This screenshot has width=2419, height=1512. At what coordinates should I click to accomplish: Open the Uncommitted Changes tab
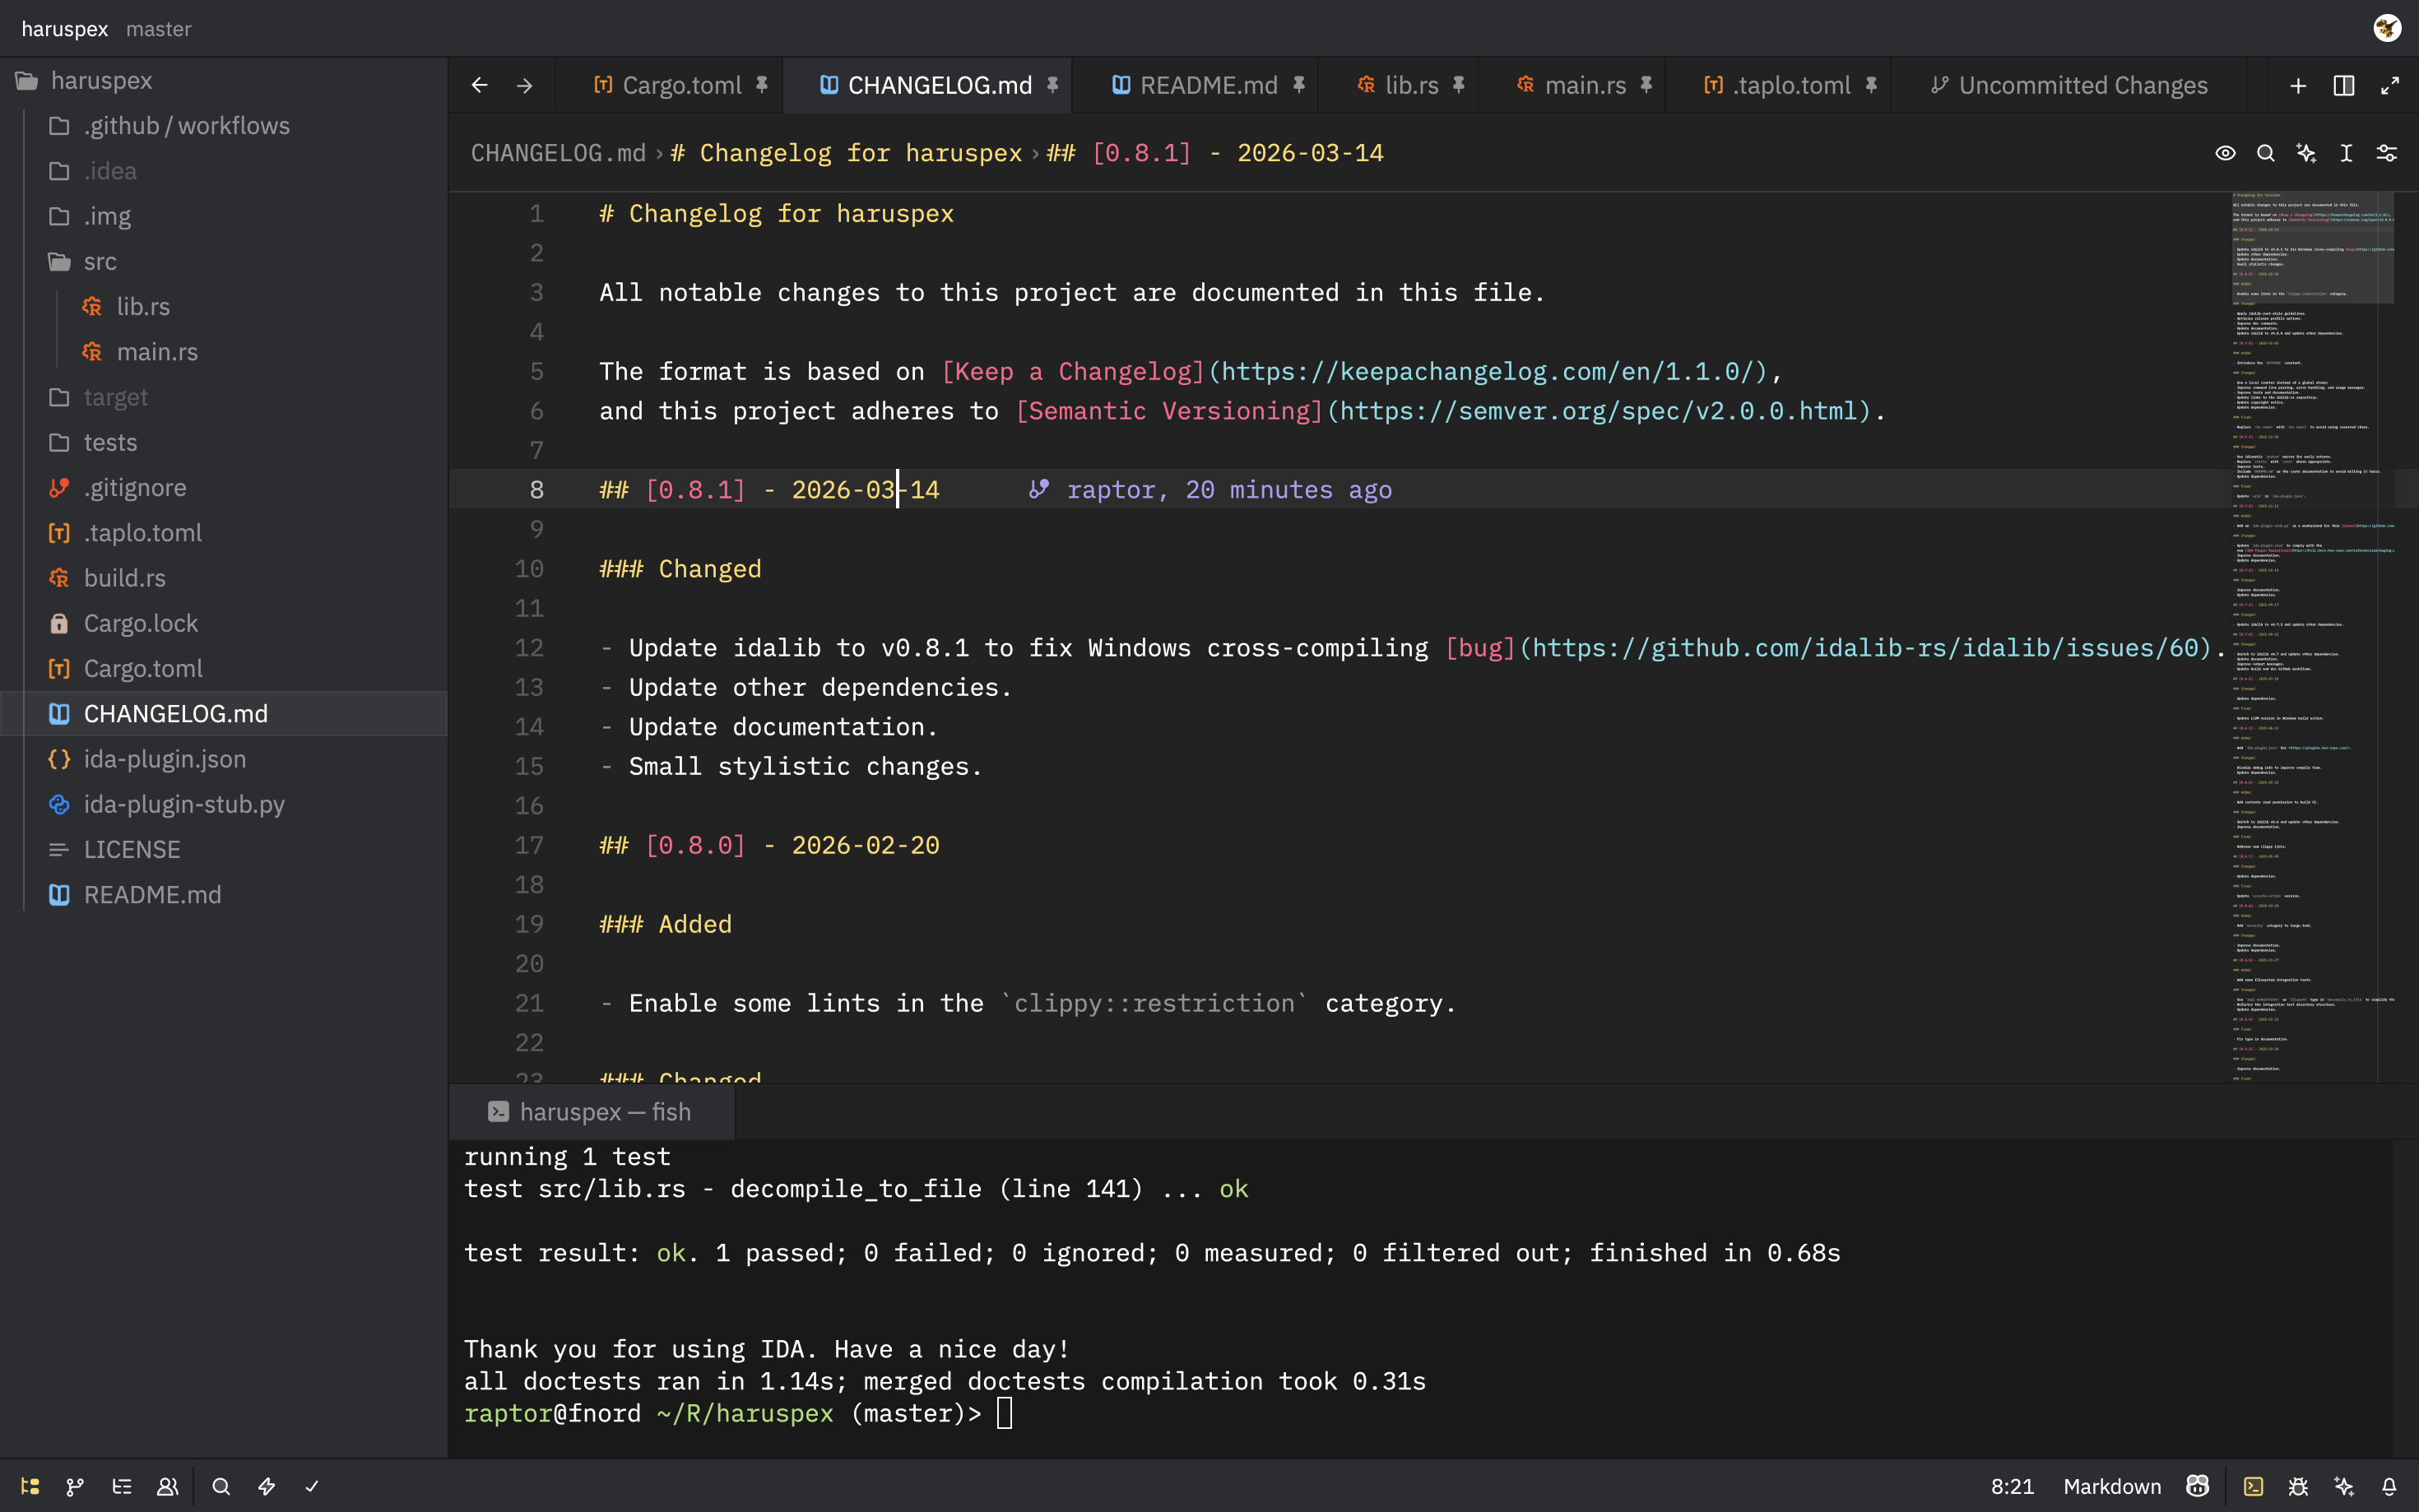tap(2069, 86)
